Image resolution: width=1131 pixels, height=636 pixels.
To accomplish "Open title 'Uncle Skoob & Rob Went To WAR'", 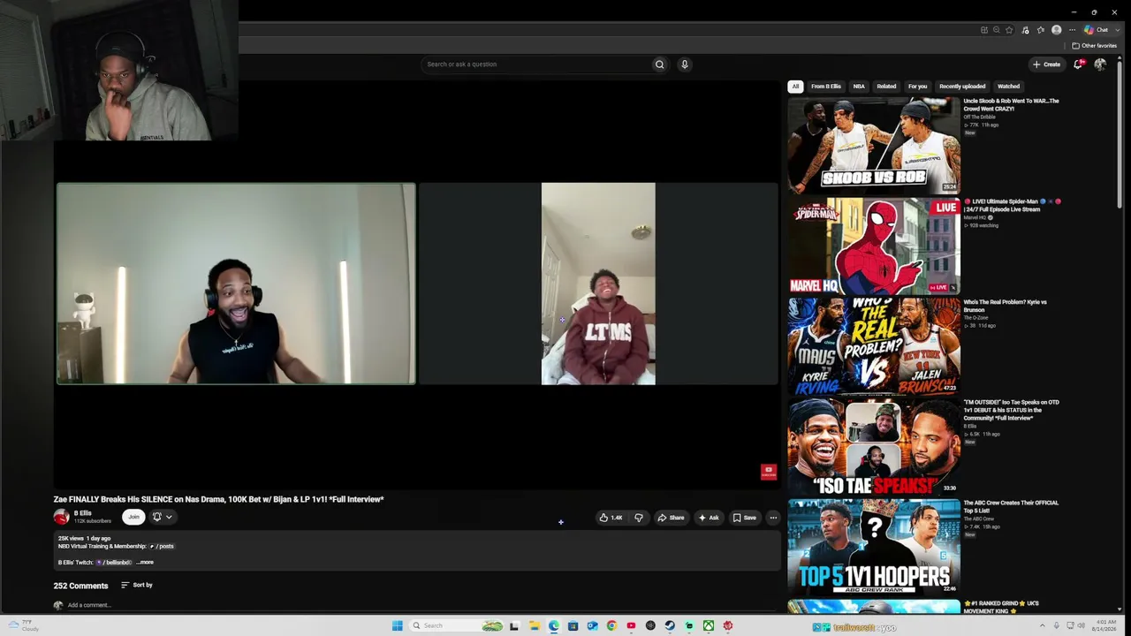I will pos(1011,105).
